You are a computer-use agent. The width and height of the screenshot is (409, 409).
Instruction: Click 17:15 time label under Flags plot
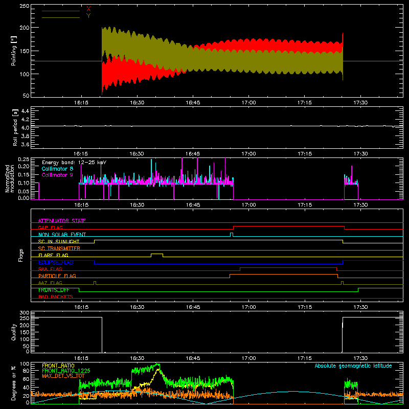point(305,307)
